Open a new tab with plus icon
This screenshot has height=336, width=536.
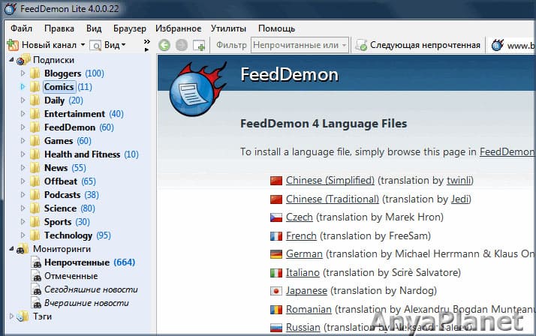point(199,46)
